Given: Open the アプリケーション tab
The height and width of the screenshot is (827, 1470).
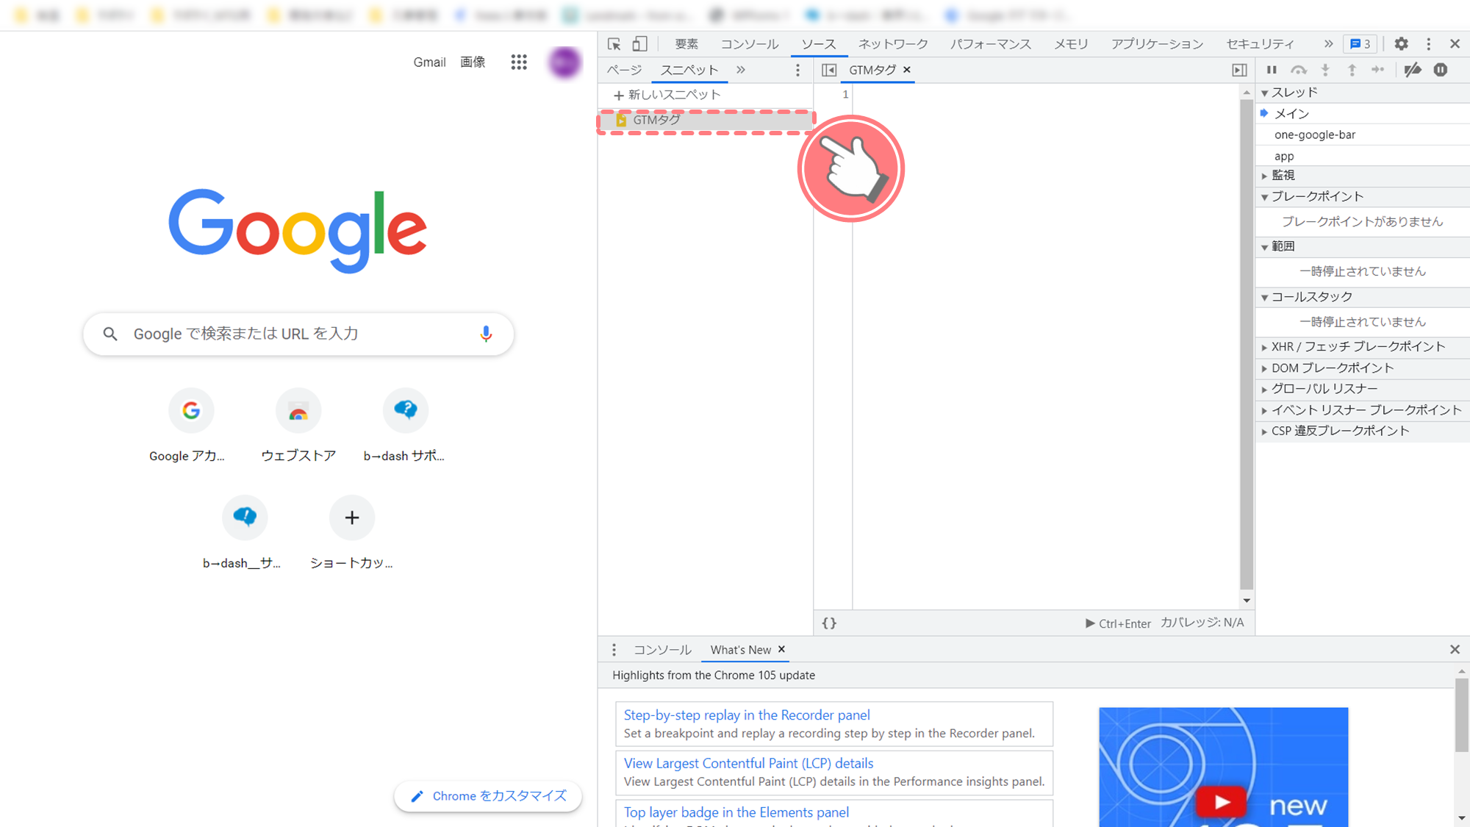Looking at the screenshot, I should click(x=1157, y=44).
